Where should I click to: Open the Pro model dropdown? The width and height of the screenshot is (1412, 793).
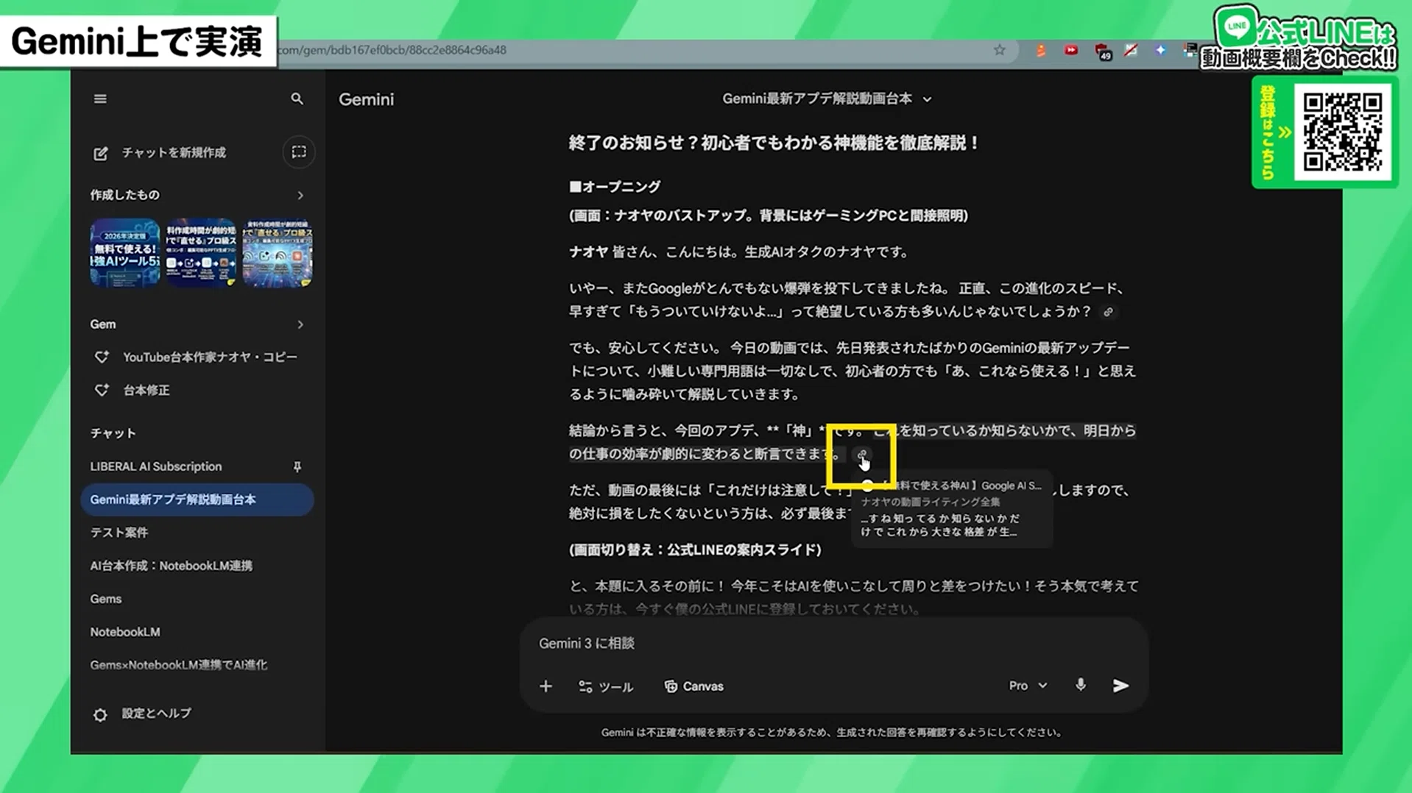[x=1028, y=686]
